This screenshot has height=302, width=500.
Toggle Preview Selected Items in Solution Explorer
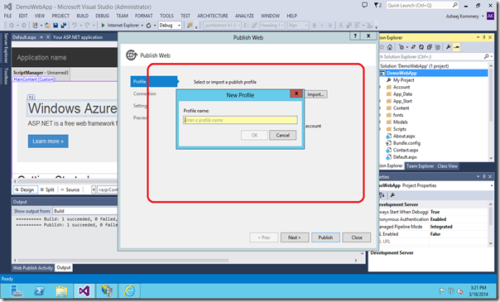click(457, 47)
